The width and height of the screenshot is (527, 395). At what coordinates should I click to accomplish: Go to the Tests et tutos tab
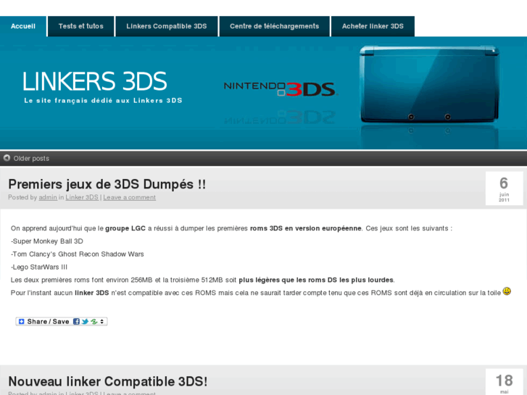click(81, 26)
